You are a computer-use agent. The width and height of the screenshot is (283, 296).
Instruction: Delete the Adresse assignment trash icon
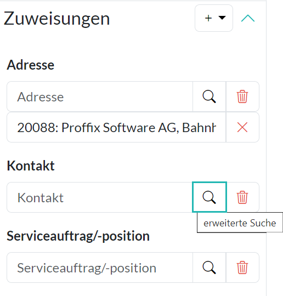point(242,96)
